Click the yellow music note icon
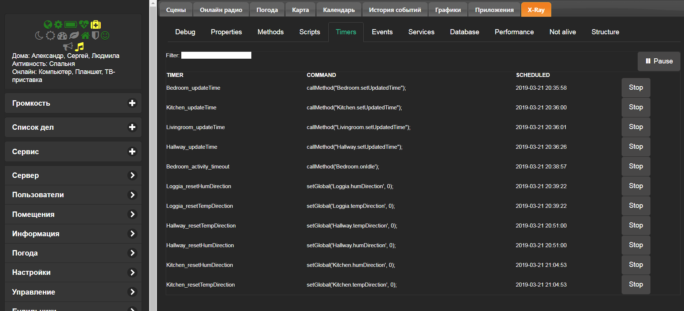 tap(80, 46)
